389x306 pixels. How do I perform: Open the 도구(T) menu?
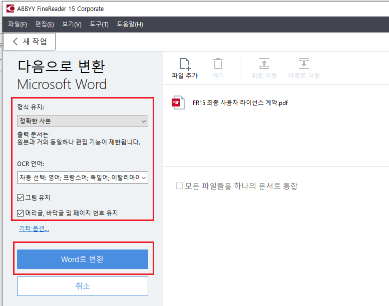pyautogui.click(x=99, y=24)
